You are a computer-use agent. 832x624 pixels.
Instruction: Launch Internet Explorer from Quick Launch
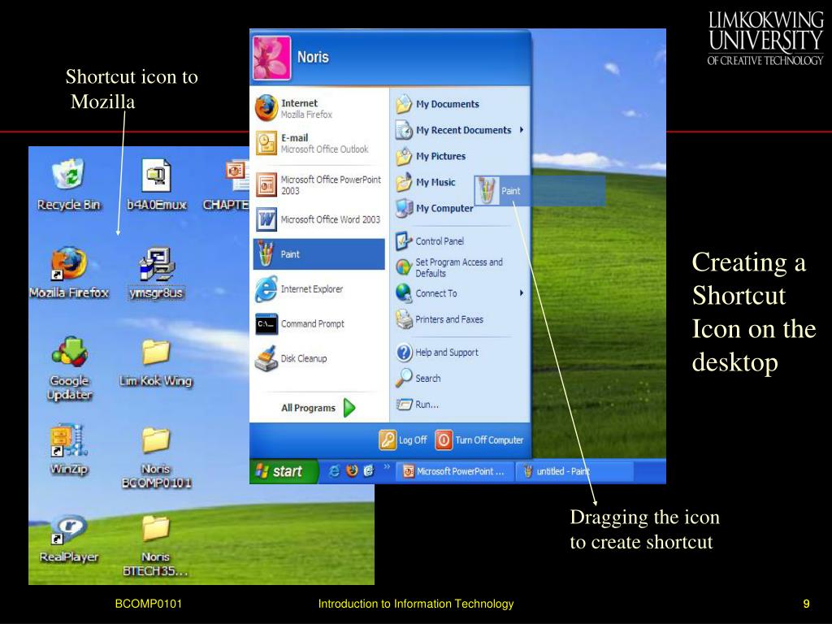pos(334,470)
